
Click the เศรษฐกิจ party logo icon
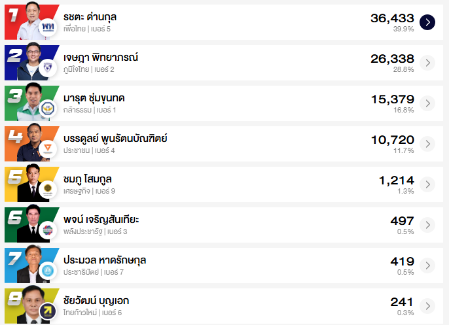coord(48,190)
